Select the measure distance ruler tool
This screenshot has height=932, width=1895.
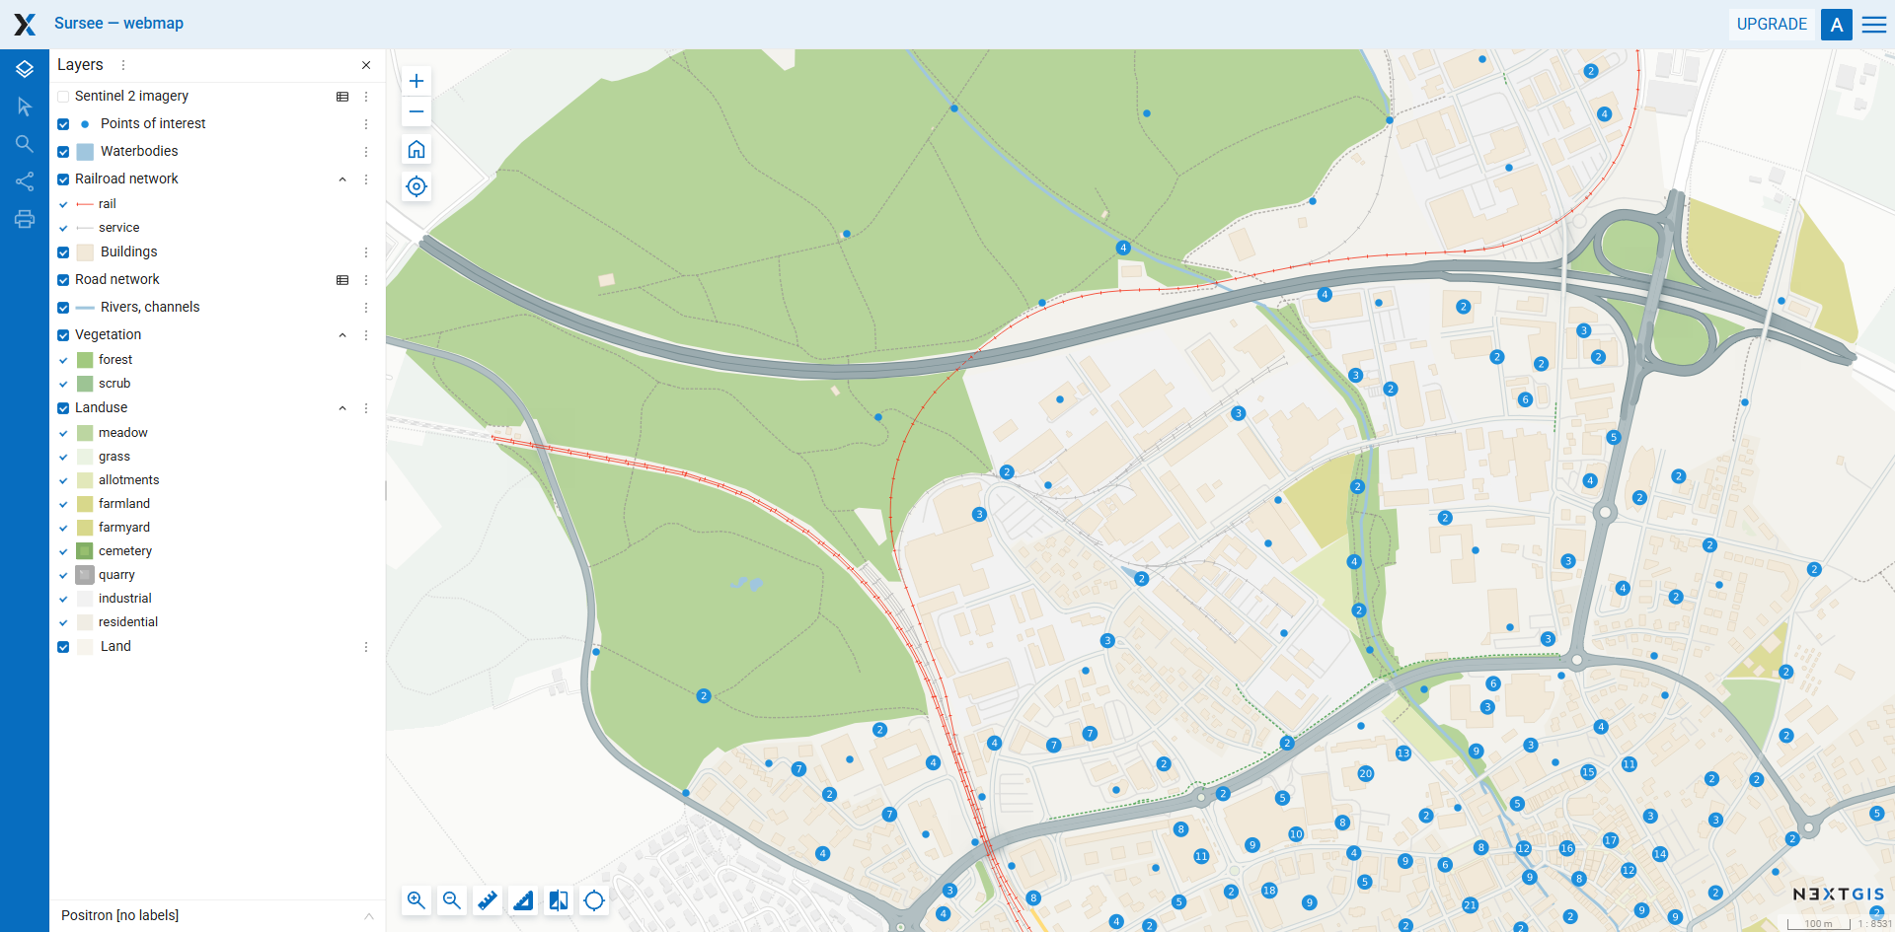(x=488, y=900)
